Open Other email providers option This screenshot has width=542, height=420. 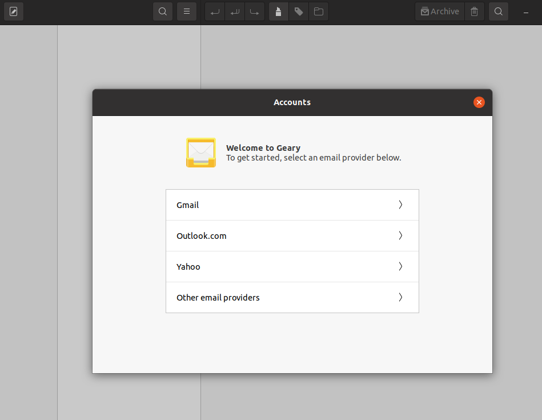tap(291, 298)
